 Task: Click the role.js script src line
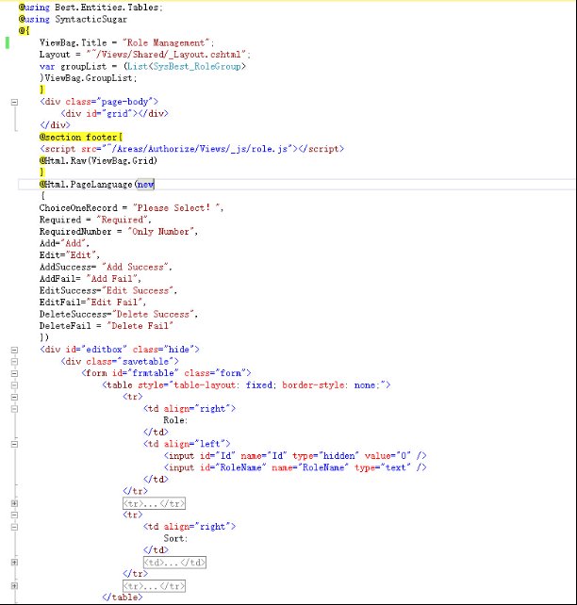click(191, 149)
